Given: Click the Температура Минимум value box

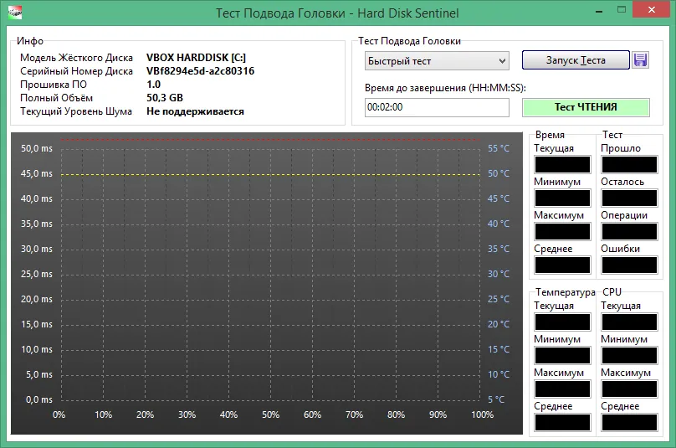Looking at the screenshot, I should coord(562,356).
